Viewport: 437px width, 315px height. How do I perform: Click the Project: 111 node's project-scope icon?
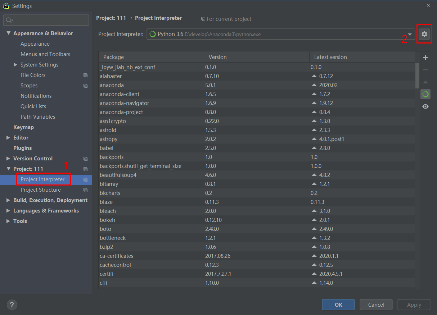(85, 169)
